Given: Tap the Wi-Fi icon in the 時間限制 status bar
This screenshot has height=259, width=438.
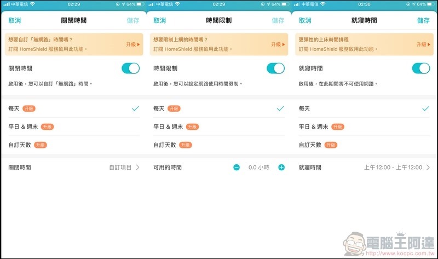Looking at the screenshot, I should click(x=177, y=4).
